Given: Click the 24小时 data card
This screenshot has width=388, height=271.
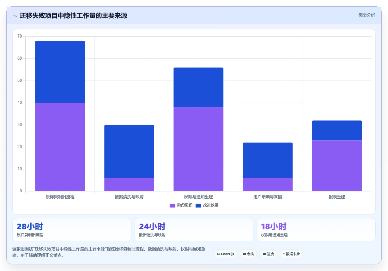Looking at the screenshot, I should click(194, 230).
